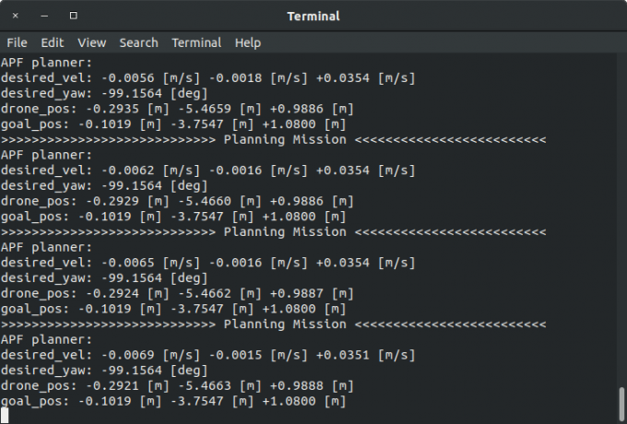Image resolution: width=627 pixels, height=424 pixels.
Task: Click the drone_pos line showing -0.2935
Action: 177,109
